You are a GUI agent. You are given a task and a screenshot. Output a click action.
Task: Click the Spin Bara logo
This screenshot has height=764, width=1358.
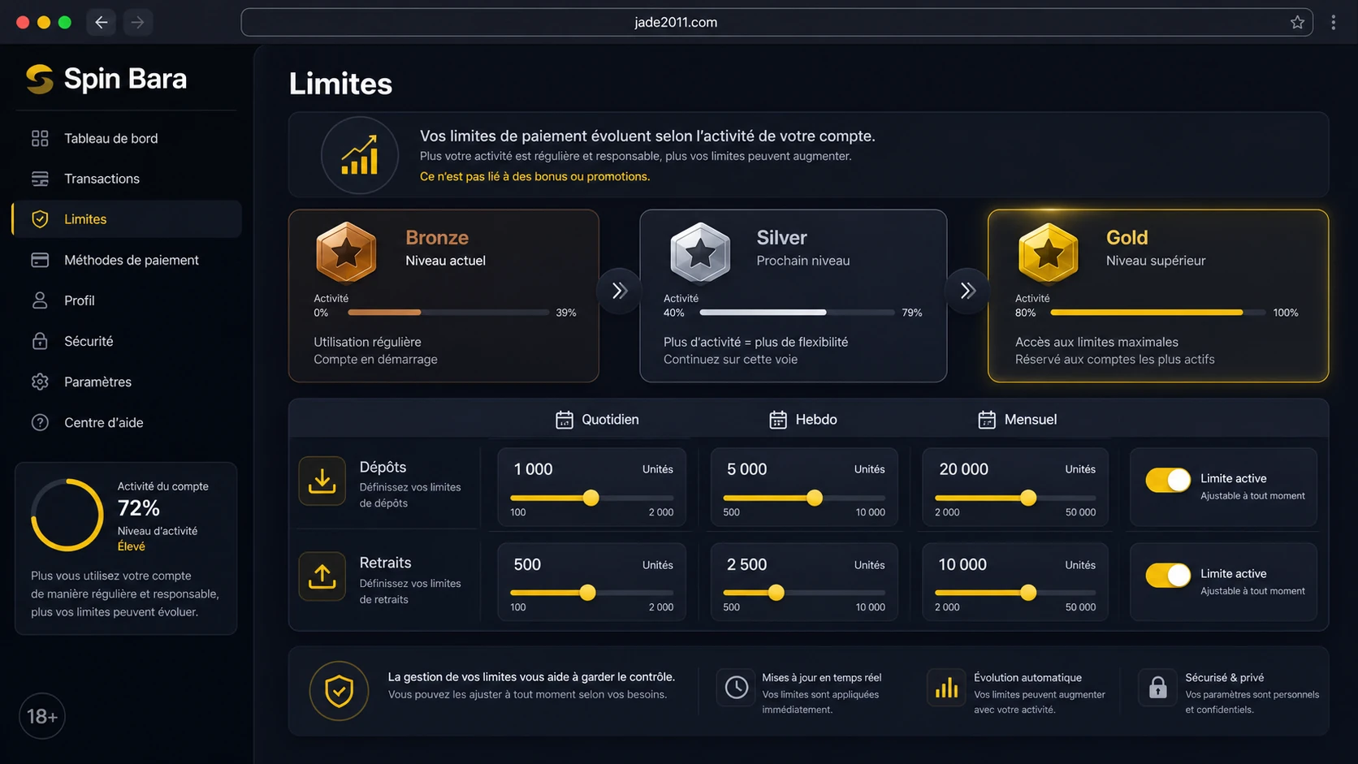[106, 79]
